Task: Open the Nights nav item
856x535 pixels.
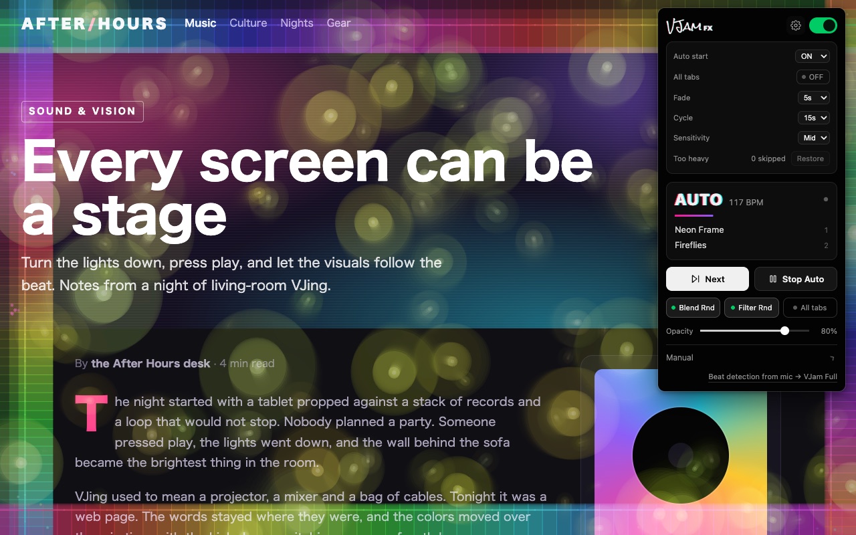Action: coord(297,23)
